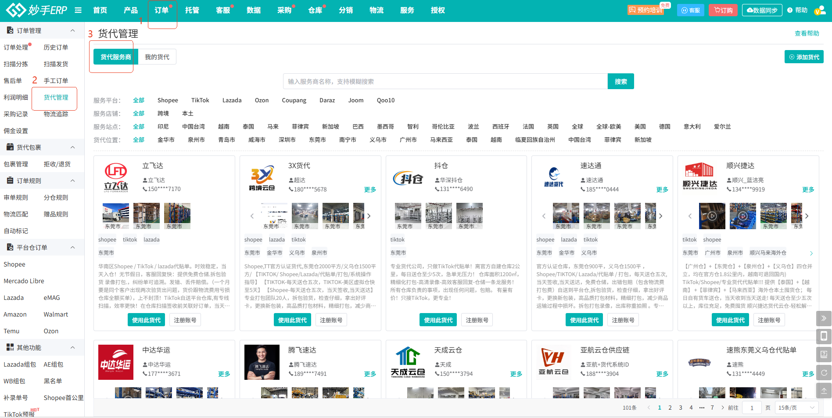The image size is (832, 418).
Task: Open first warehouse thumbnail on 立飞达 card
Action: (x=116, y=216)
